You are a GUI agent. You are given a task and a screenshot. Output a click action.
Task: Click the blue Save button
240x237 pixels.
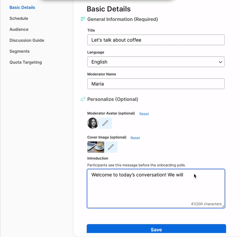(156, 229)
